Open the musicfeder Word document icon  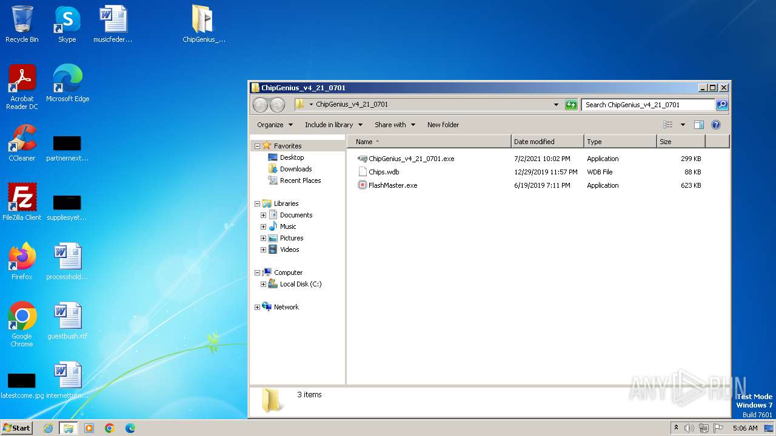click(113, 24)
